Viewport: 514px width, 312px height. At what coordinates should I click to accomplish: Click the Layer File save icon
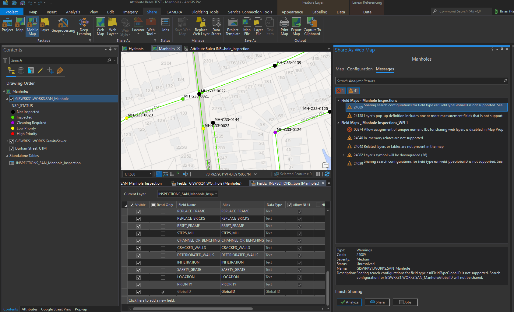[258, 27]
